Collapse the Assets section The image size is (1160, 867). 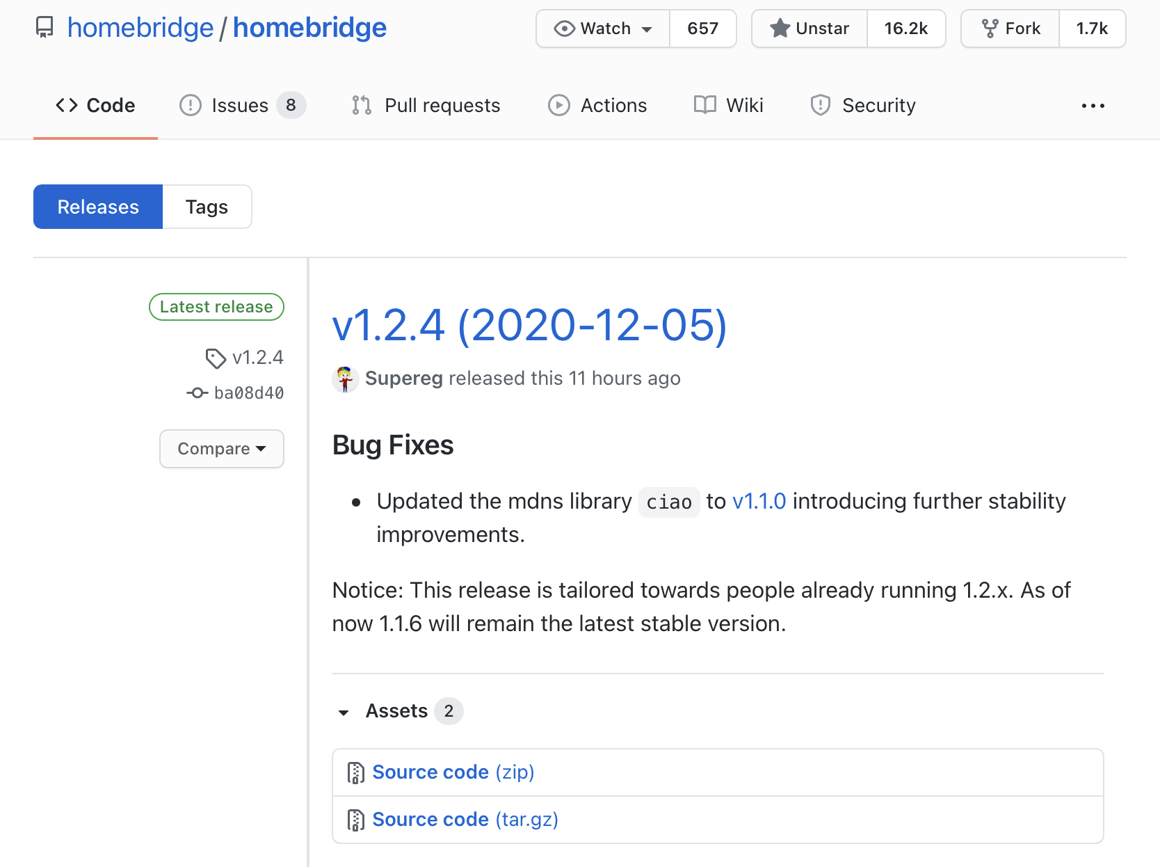coord(344,712)
